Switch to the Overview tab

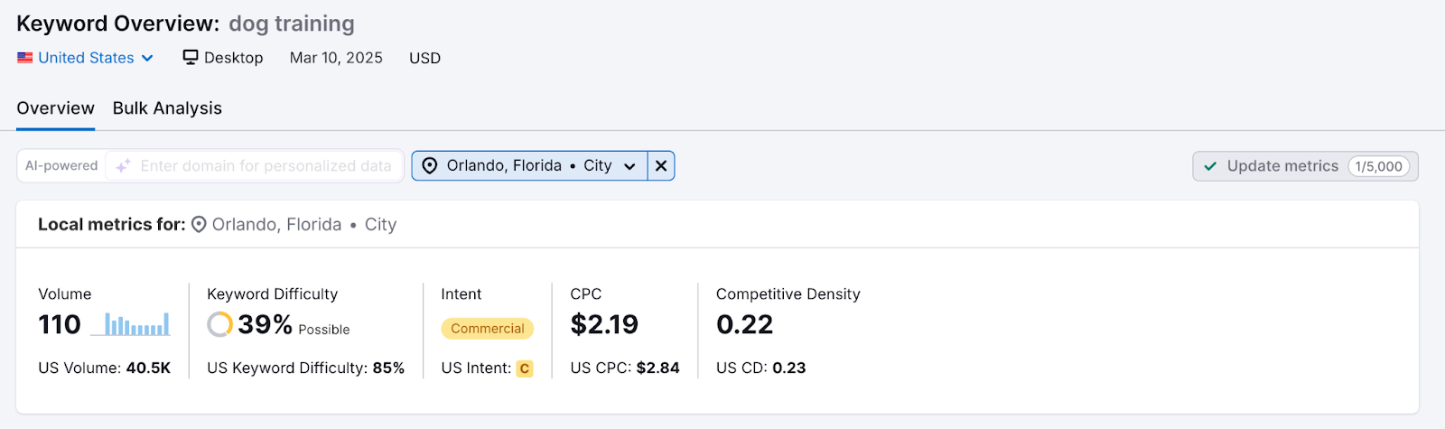pyautogui.click(x=55, y=108)
